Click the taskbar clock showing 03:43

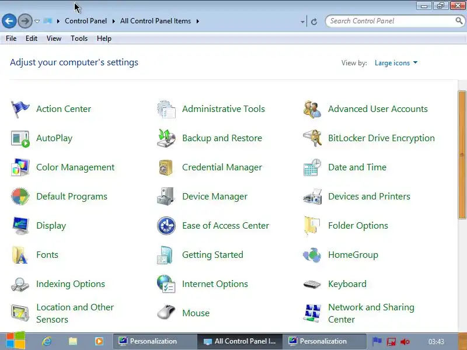[436, 342]
